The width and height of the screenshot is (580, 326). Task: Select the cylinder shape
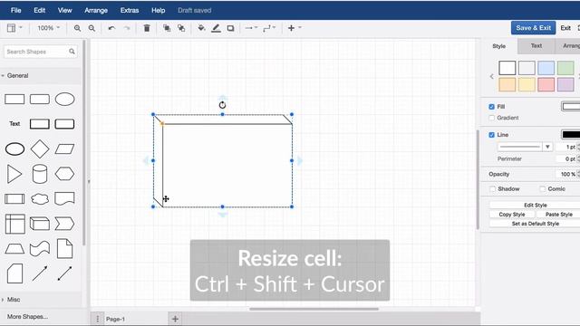40,174
